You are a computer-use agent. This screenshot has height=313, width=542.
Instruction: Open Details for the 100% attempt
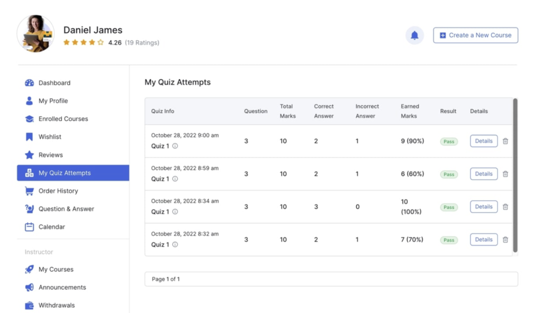(483, 207)
